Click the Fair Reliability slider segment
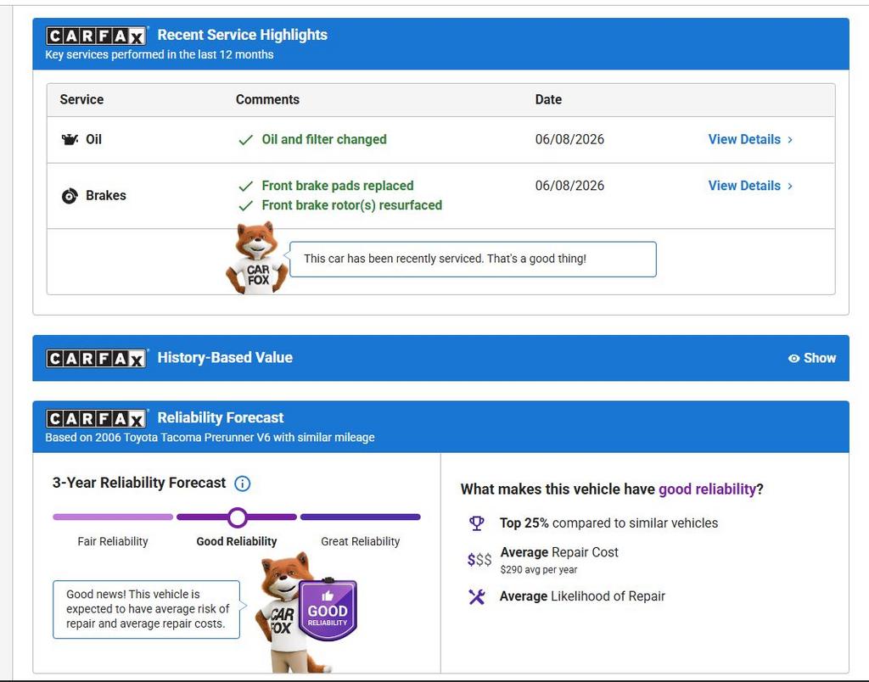This screenshot has height=682, width=869. [x=113, y=517]
